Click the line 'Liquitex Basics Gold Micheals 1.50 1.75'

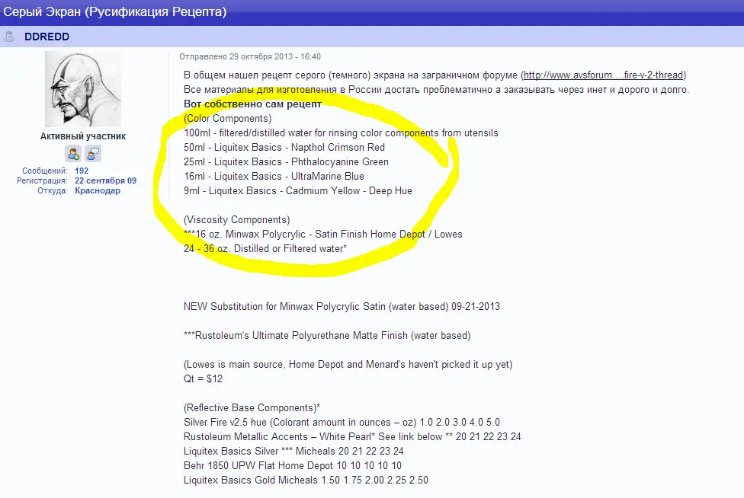coord(306,480)
